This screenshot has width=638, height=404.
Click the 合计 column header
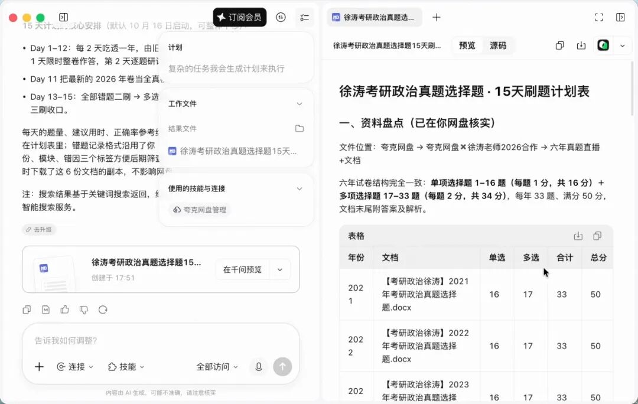pos(564,258)
